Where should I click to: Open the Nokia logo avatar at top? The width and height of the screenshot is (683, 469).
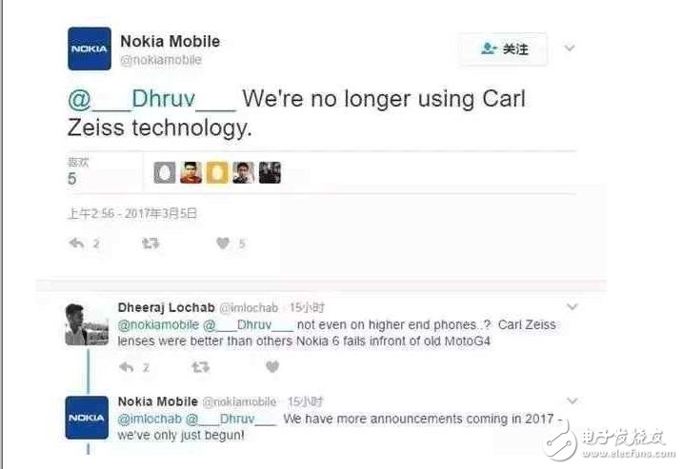tap(89, 49)
